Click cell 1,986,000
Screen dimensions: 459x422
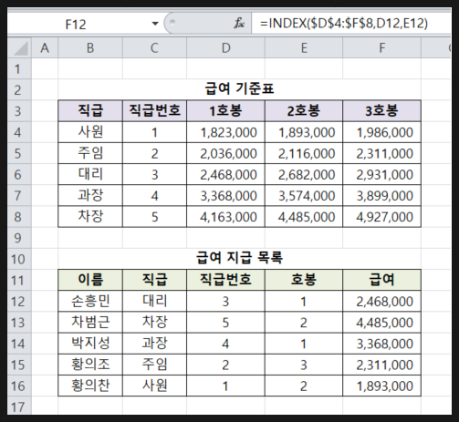[381, 132]
